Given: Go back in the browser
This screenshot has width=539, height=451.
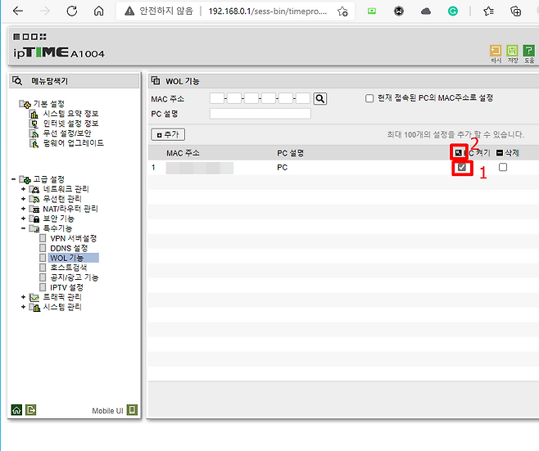Looking at the screenshot, I should 17,11.
